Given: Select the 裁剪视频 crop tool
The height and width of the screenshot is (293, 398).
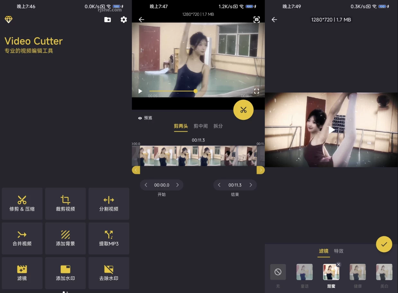Looking at the screenshot, I should pyautogui.click(x=66, y=204).
